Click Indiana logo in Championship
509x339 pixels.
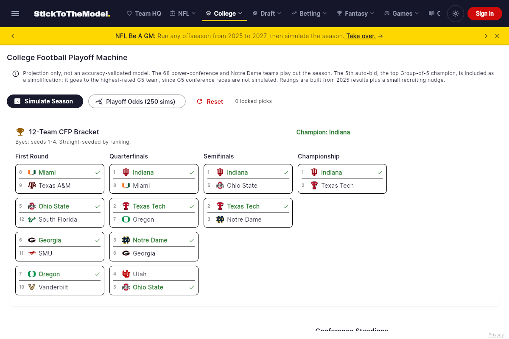pos(314,172)
